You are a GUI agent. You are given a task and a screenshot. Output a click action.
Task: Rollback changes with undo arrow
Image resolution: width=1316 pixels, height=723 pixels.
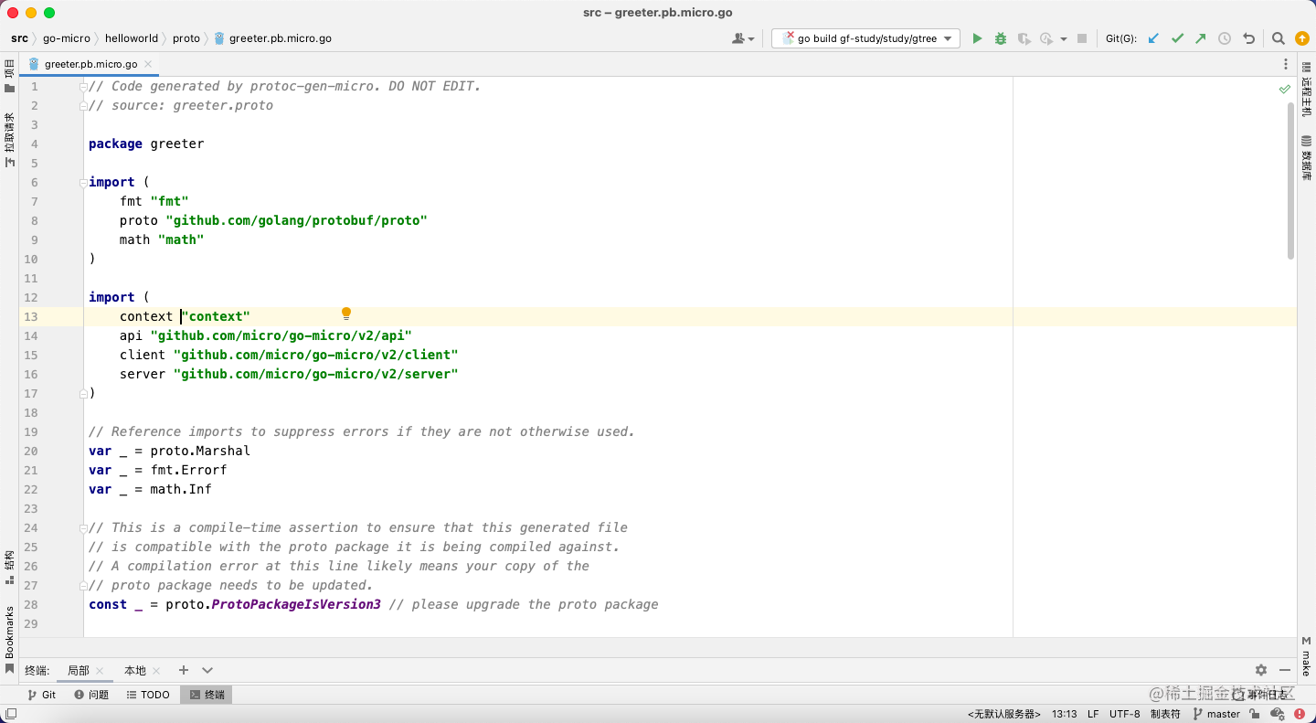1248,38
